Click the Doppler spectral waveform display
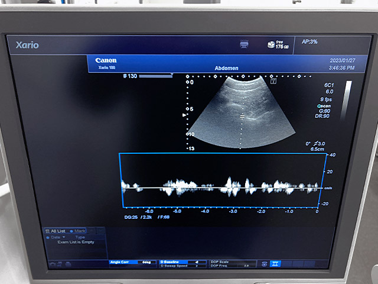Screen dimensions: 378x284 pyautogui.click(x=223, y=180)
